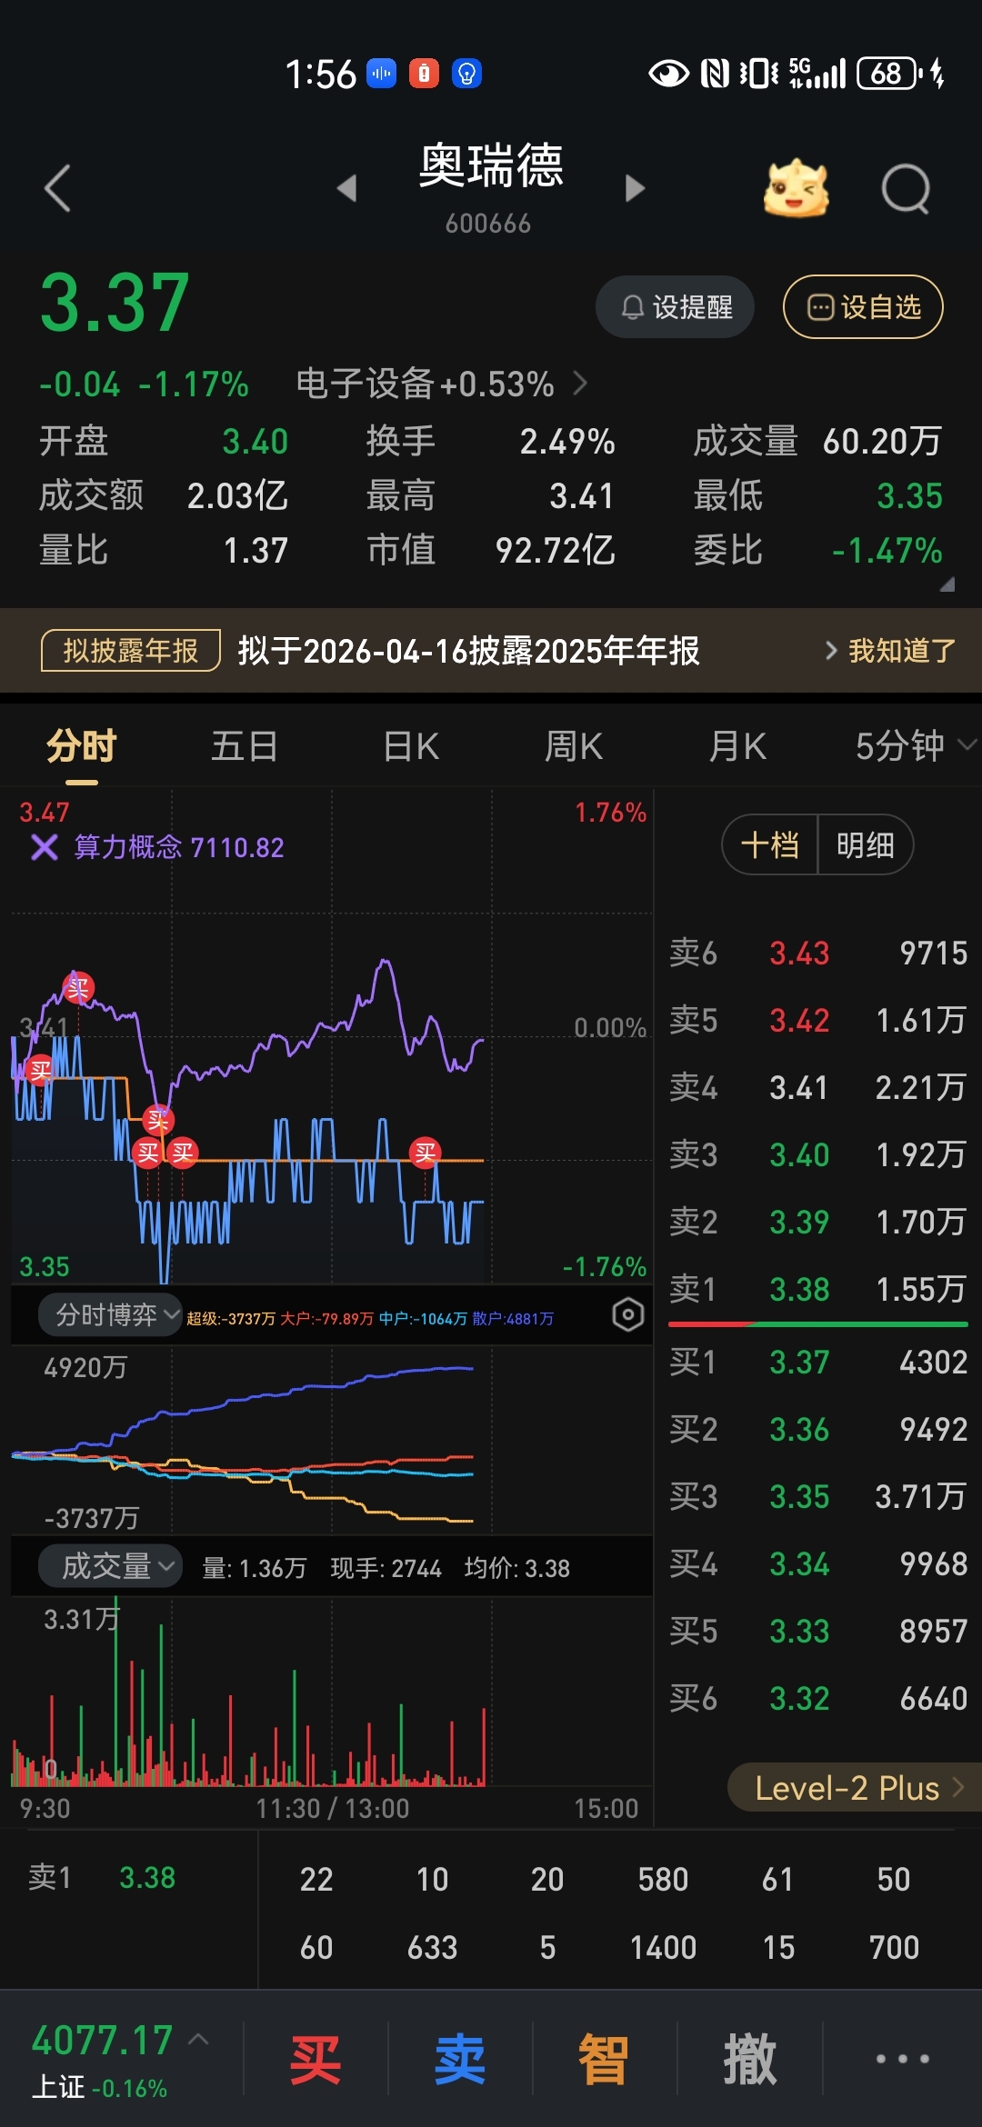Open 拟披露年报 tag
This screenshot has height=2127, width=982.
pos(131,651)
